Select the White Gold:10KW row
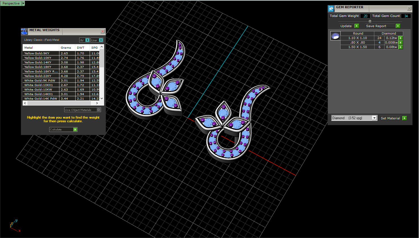This screenshot has height=238, width=419. tap(61, 89)
